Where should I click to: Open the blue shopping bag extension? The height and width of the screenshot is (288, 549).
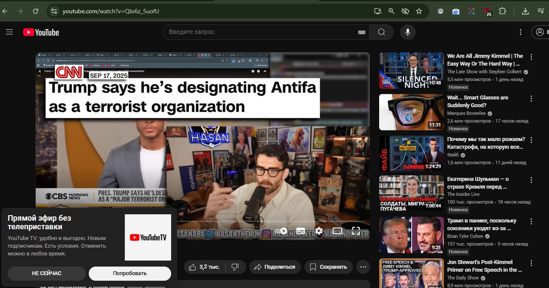[x=456, y=11]
